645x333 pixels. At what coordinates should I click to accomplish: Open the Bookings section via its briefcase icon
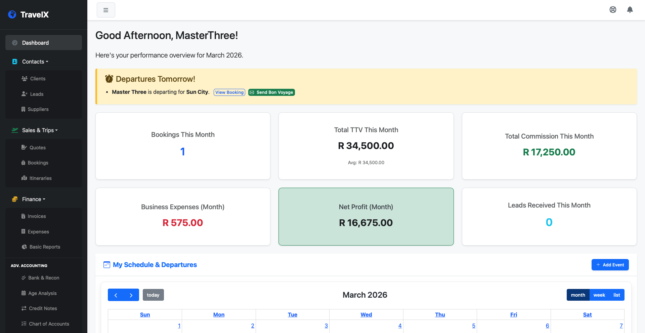pyautogui.click(x=23, y=162)
